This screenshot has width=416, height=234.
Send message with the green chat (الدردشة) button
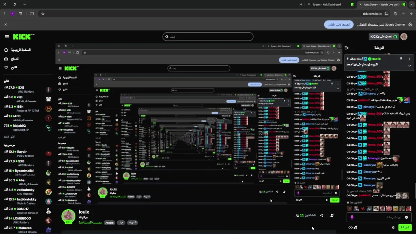tap(405, 227)
